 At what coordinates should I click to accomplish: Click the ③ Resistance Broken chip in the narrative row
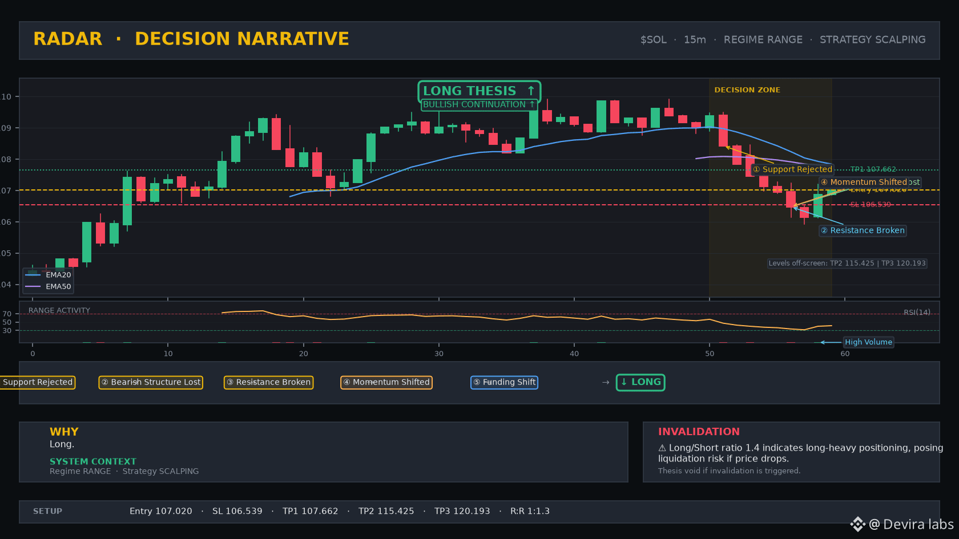point(268,382)
